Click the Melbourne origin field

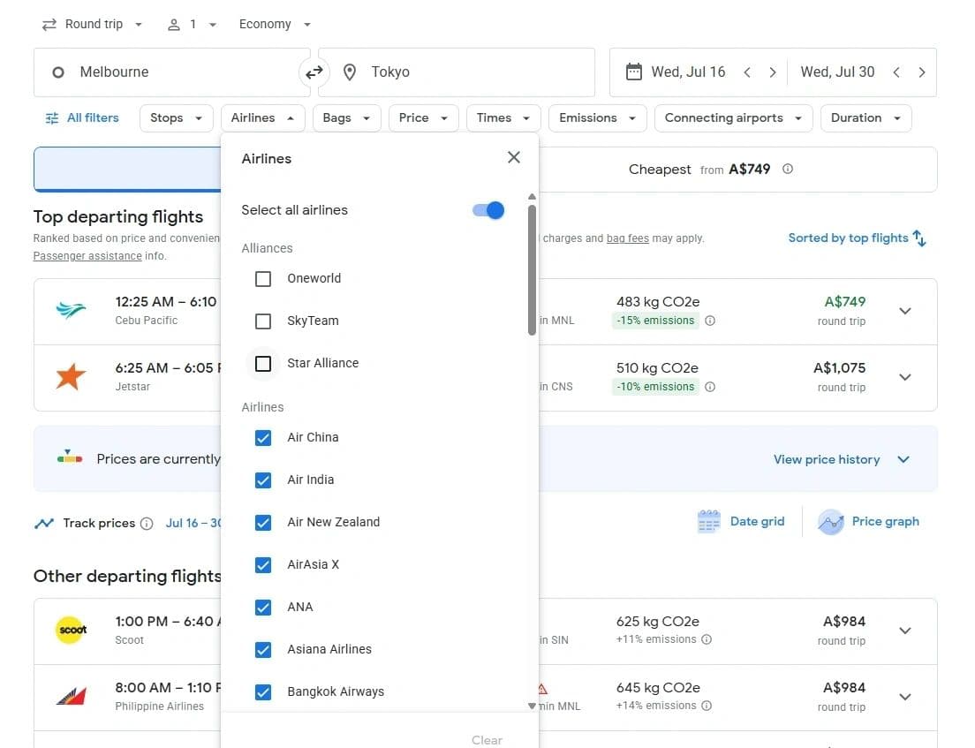(171, 72)
